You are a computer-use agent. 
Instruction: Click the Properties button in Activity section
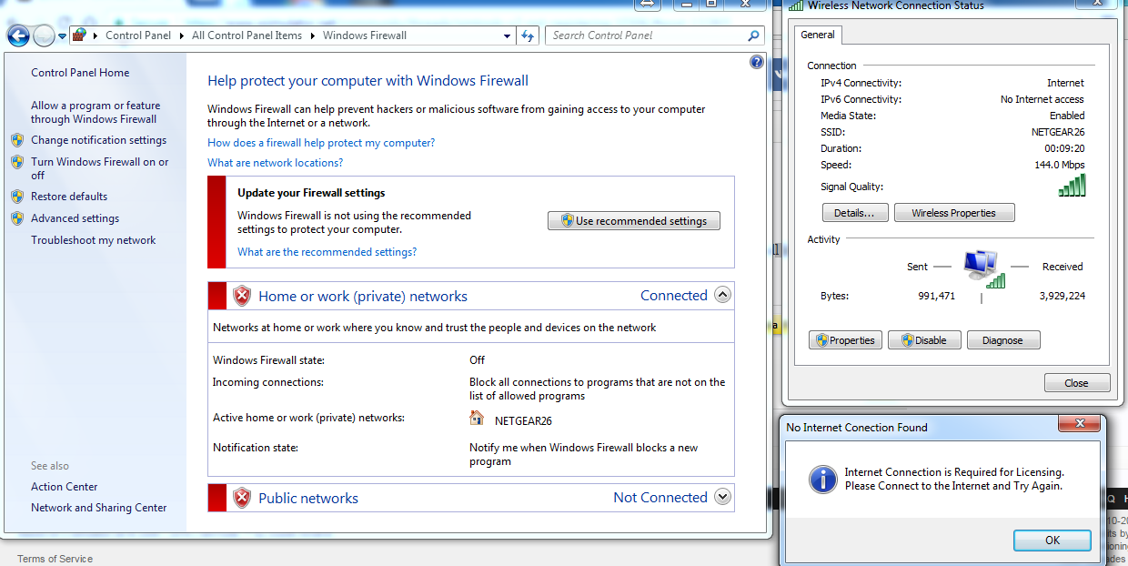tap(845, 340)
